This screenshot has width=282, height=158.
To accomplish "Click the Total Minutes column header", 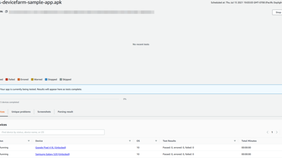I will click(249, 141).
